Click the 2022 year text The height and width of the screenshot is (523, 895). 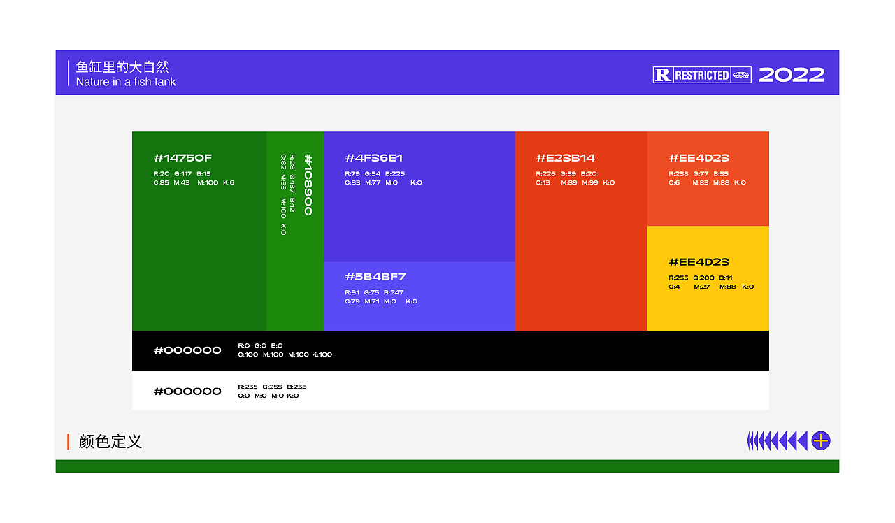point(792,75)
